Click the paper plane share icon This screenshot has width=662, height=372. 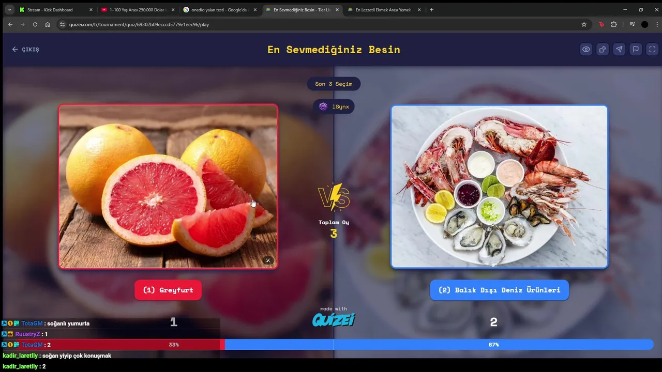[619, 50]
